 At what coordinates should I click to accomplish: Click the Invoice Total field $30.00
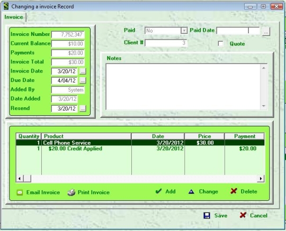click(x=68, y=62)
